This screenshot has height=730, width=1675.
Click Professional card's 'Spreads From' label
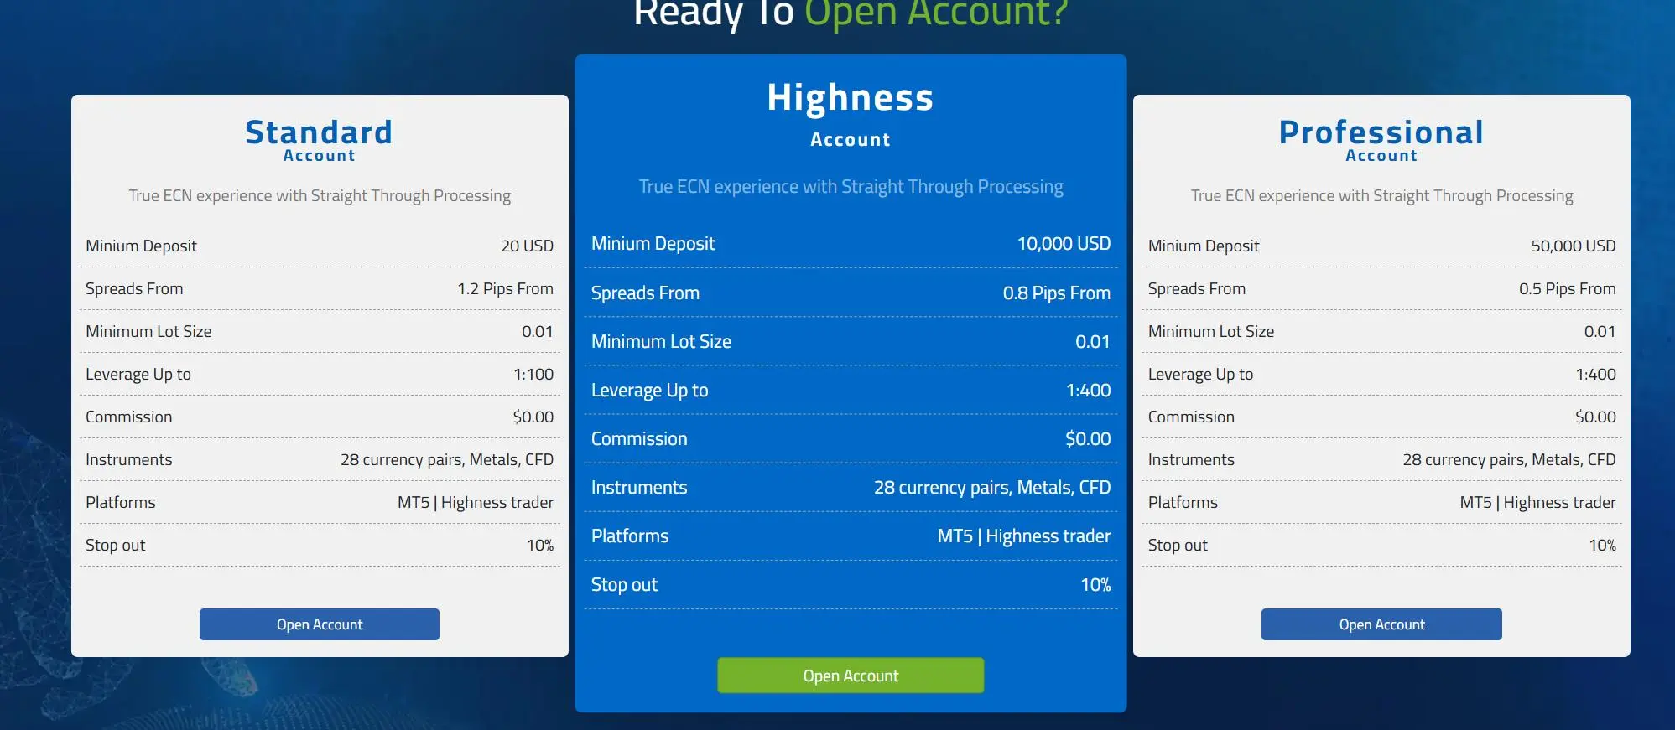(x=1197, y=288)
